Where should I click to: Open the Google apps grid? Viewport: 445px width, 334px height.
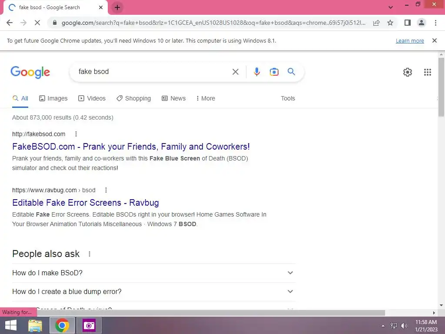tap(428, 72)
